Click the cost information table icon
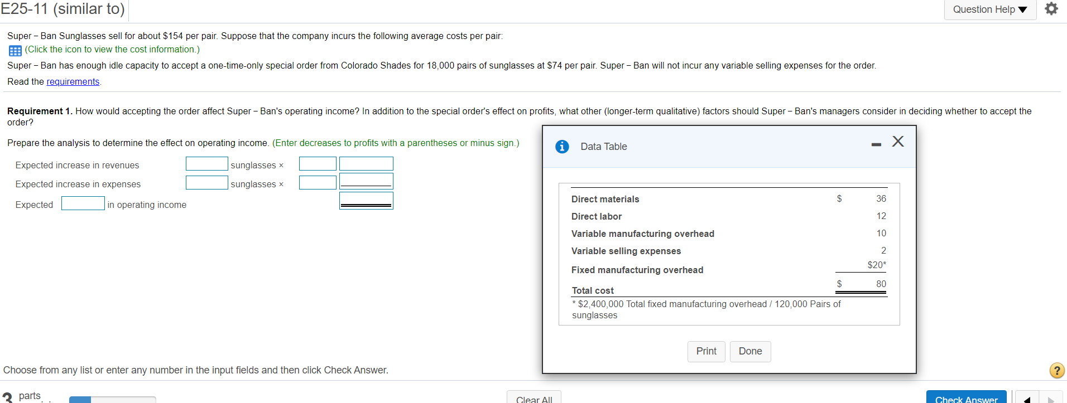This screenshot has height=403, width=1067. tap(15, 50)
